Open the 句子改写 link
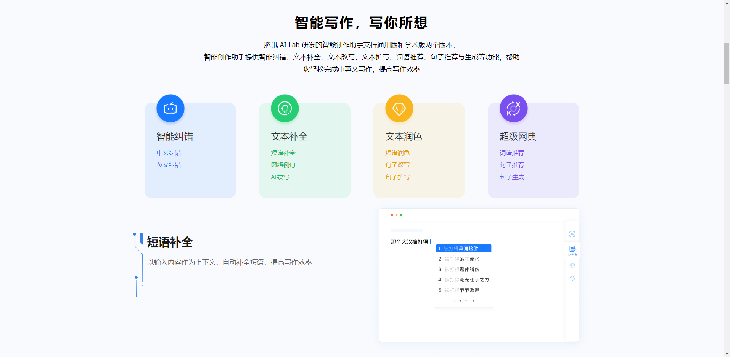 397,165
